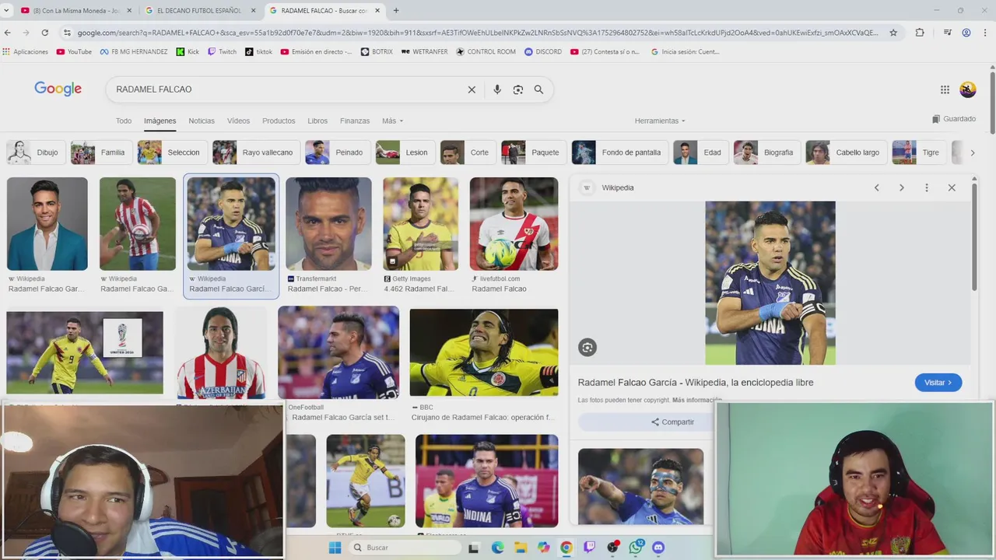The height and width of the screenshot is (560, 996).
Task: Open Kick bookmark
Action: (x=188, y=52)
